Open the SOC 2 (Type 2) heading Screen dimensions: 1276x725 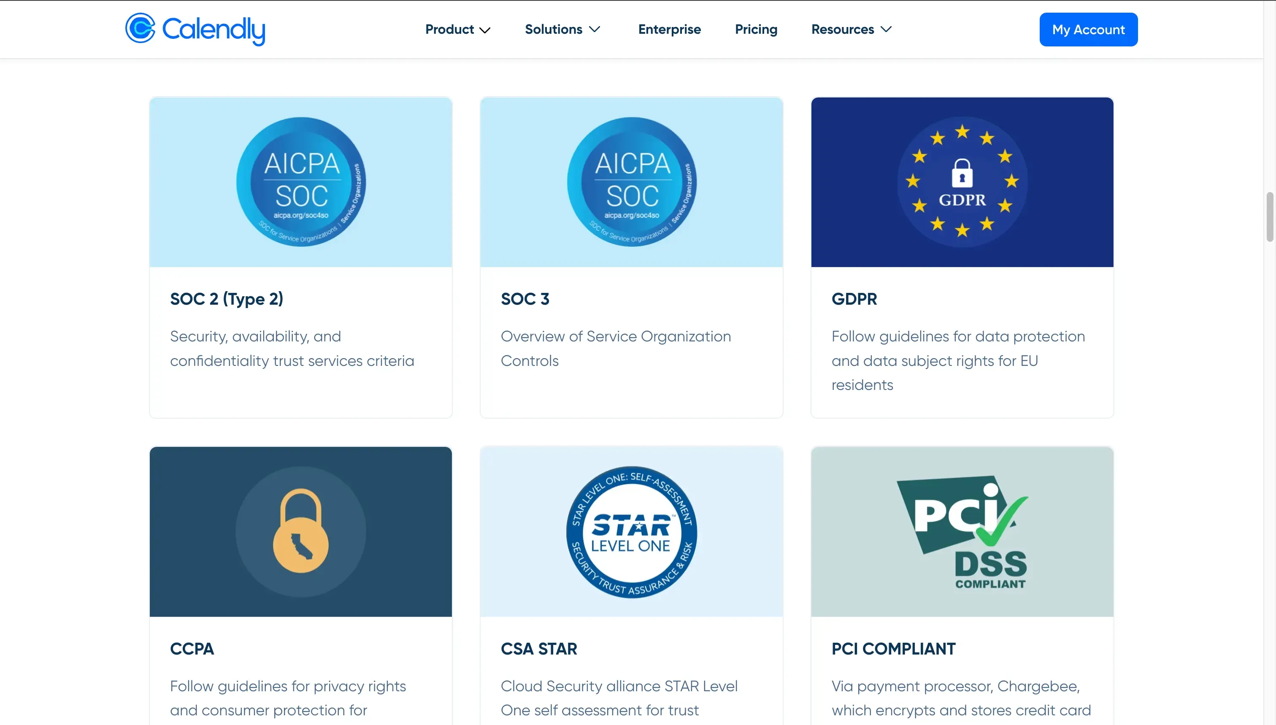227,299
